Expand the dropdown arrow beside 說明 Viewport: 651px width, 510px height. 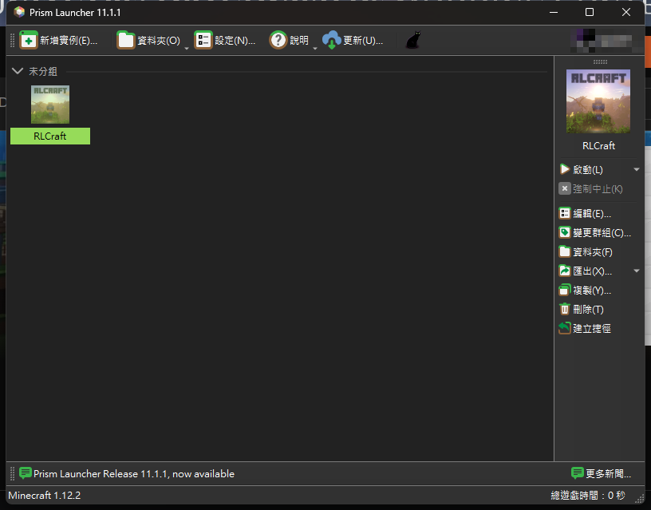point(314,48)
